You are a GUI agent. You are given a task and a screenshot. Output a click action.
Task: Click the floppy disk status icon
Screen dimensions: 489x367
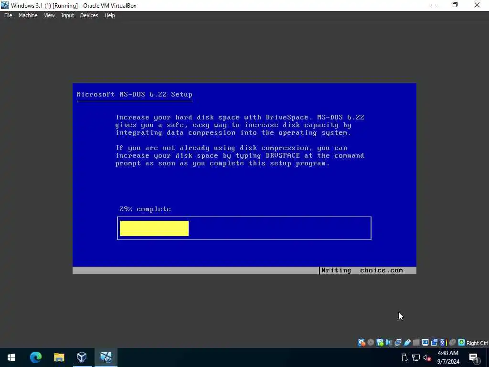click(x=380, y=343)
